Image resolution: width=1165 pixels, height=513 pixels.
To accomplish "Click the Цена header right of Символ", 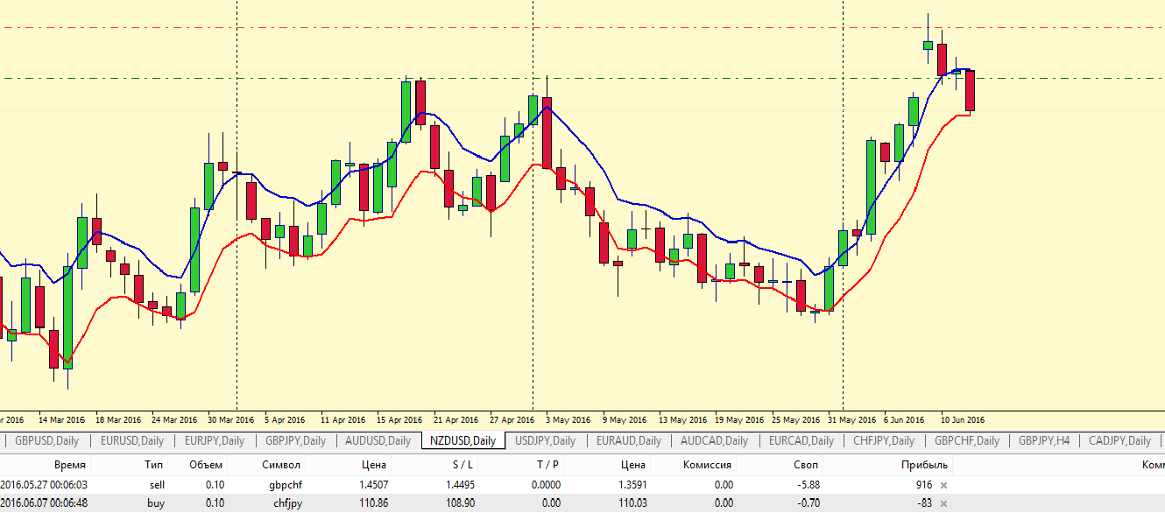I will click(x=374, y=465).
